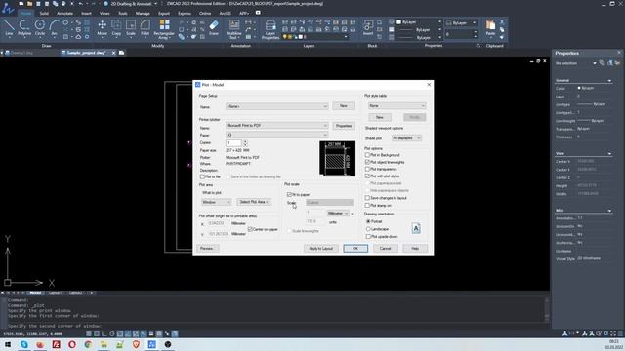Screen dimensions: 625x351
Task: Open the Brave browser taskbar icon
Action: tap(136, 344)
